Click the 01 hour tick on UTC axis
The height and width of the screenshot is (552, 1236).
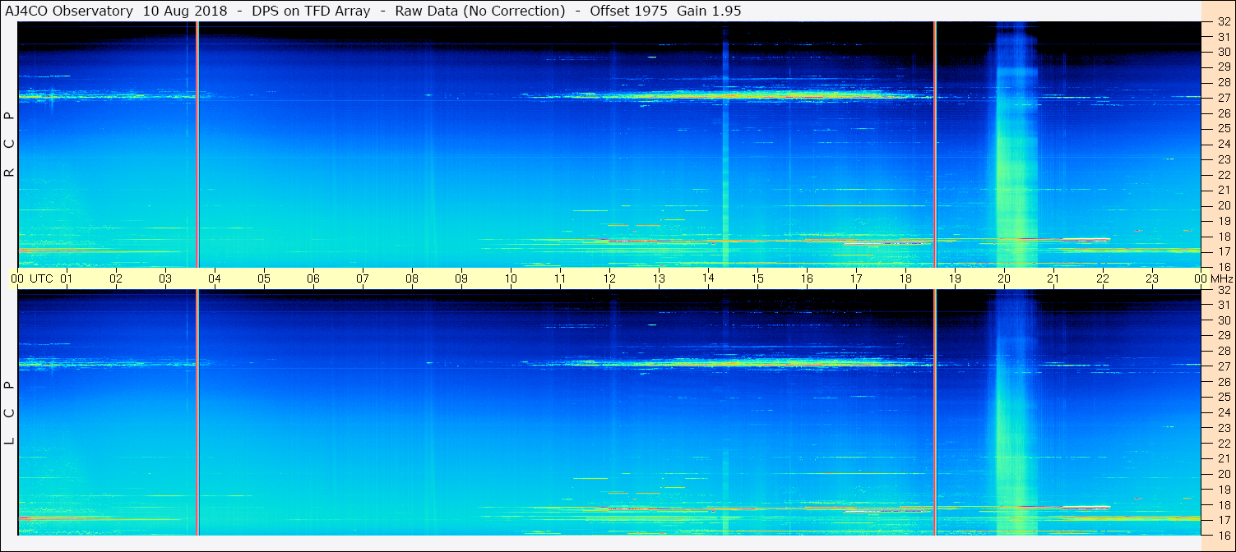[x=67, y=278]
